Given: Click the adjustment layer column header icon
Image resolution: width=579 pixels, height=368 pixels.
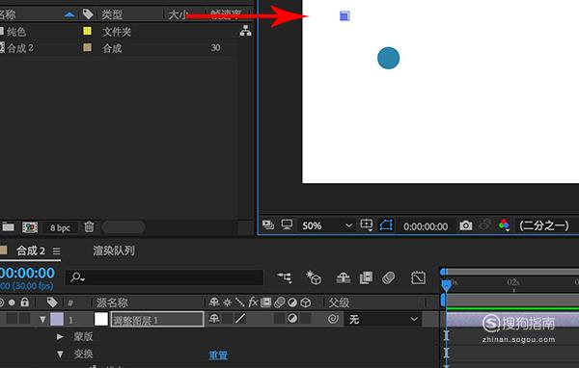Looking at the screenshot, I should point(292,302).
